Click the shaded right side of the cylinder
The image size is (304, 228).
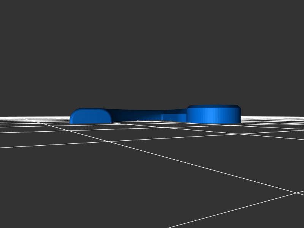pos(236,116)
